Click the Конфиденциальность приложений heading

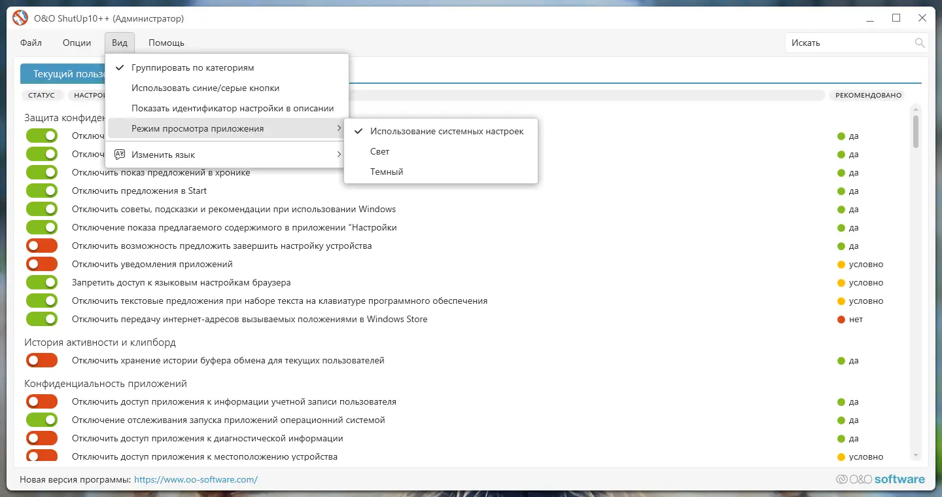click(106, 384)
